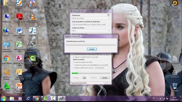Click the network signal tray icon

pyautogui.click(x=164, y=99)
